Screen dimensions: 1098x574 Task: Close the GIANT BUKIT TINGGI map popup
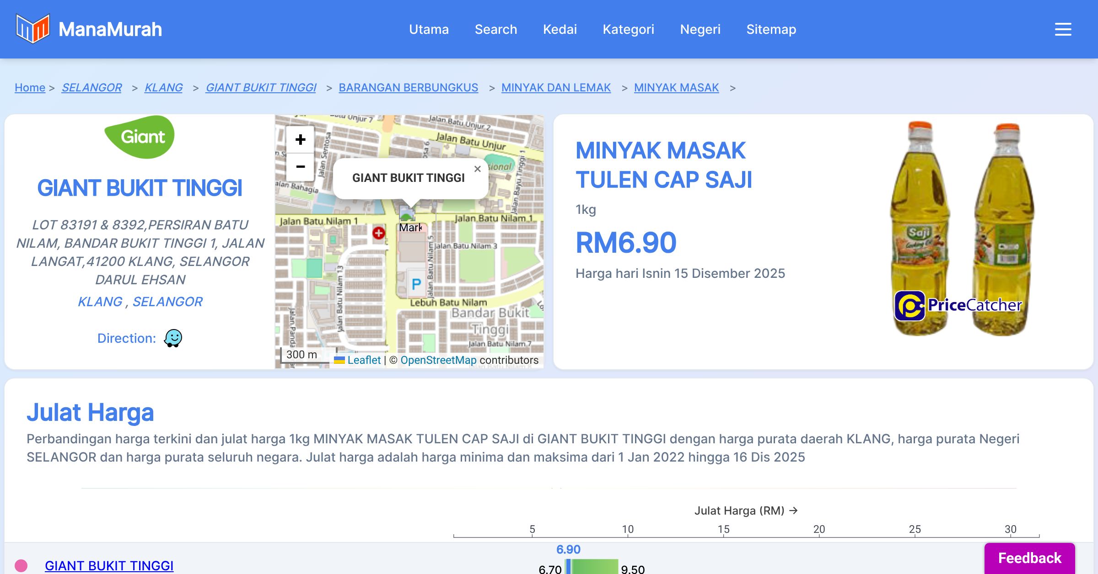point(477,169)
